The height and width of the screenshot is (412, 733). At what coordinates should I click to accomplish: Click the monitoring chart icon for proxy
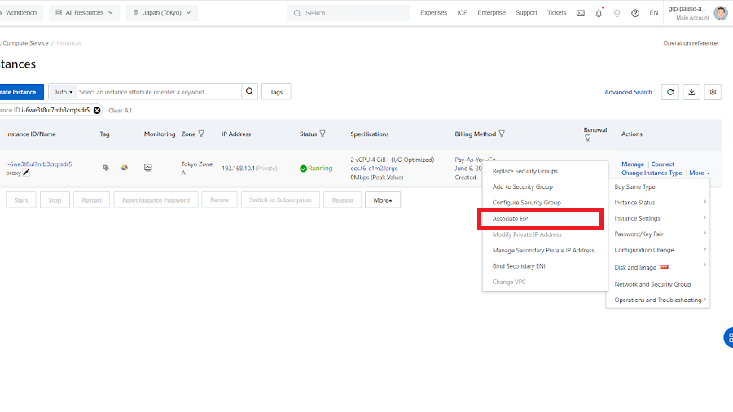click(x=148, y=168)
